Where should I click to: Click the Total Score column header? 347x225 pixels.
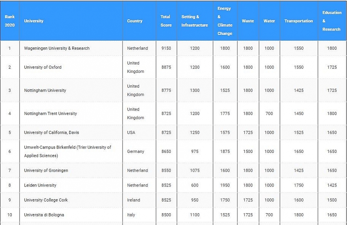(166, 21)
